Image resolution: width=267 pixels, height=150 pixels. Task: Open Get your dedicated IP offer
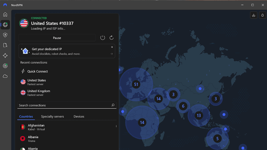point(67,51)
